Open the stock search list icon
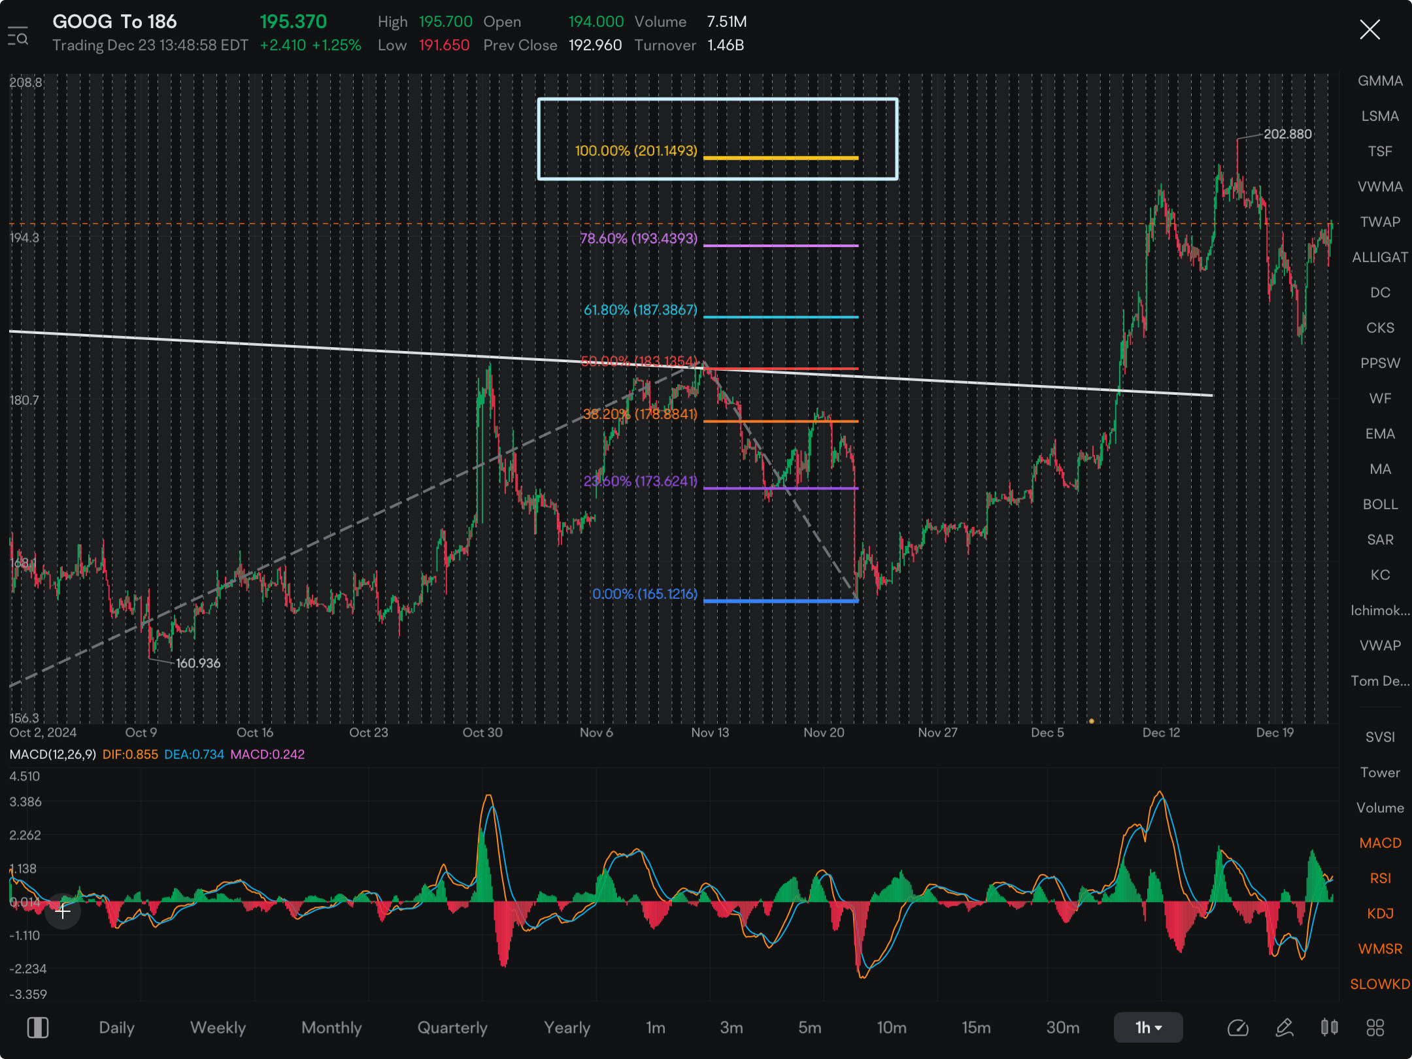The image size is (1412, 1059). pos(18,36)
